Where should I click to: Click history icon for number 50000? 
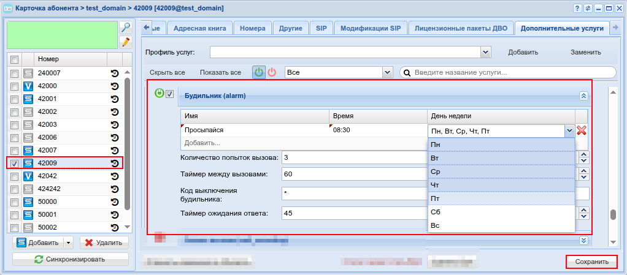pos(115,202)
